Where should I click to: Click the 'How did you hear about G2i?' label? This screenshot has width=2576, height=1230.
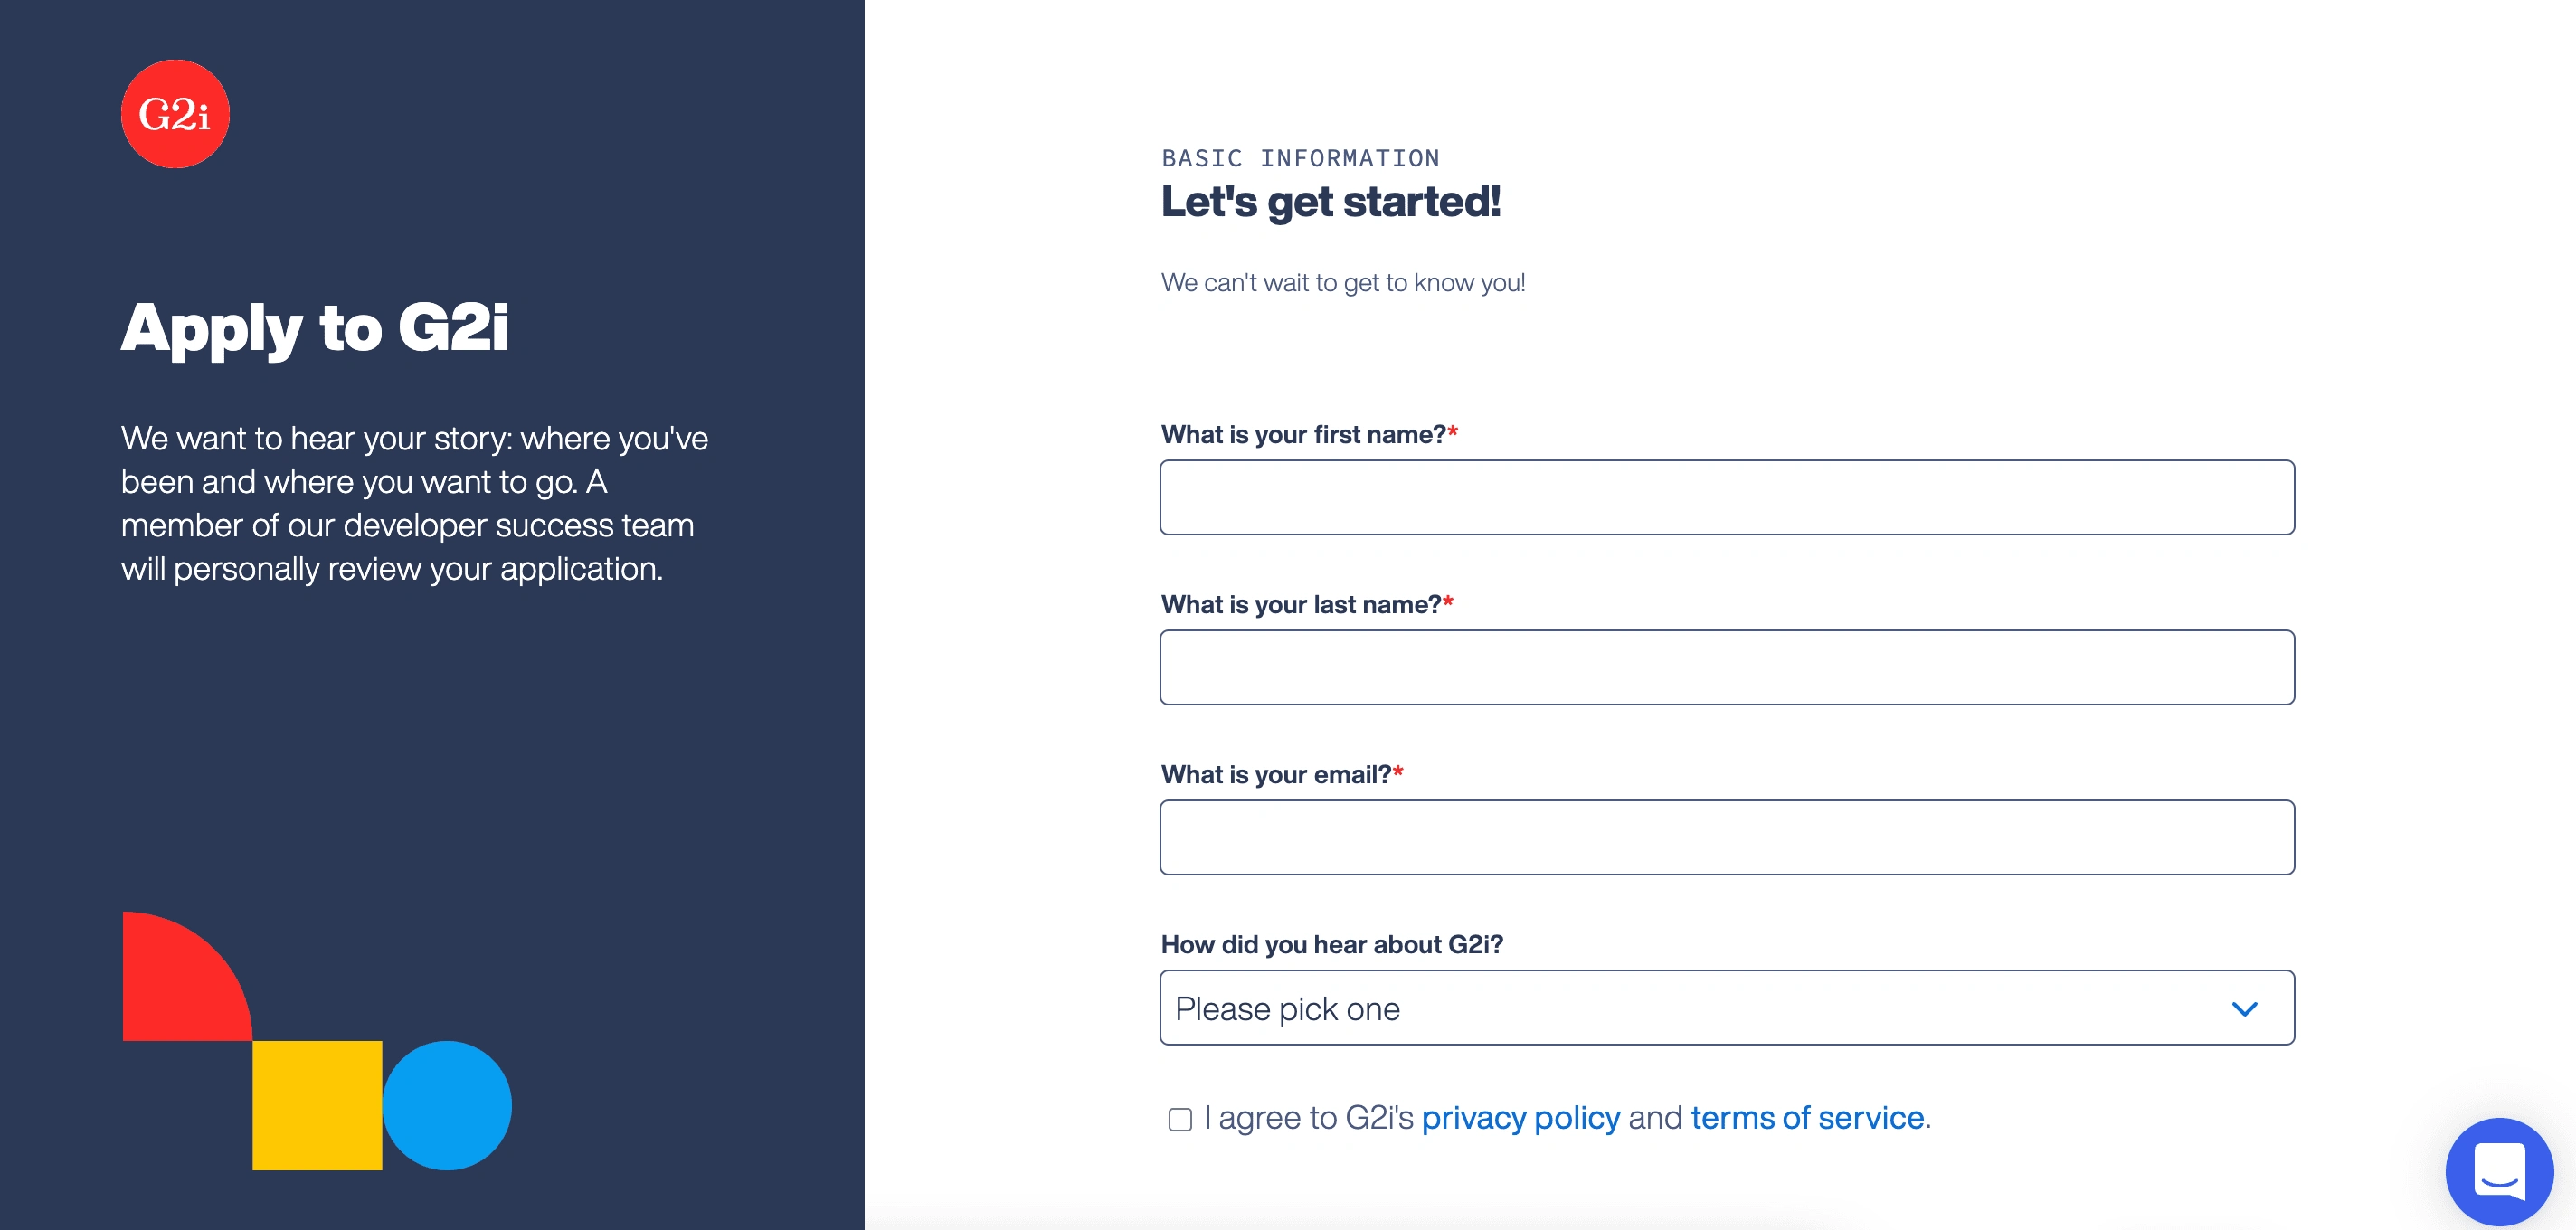(x=1332, y=944)
